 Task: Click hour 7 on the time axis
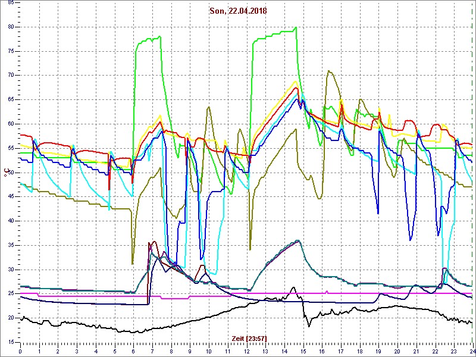[x=152, y=351]
